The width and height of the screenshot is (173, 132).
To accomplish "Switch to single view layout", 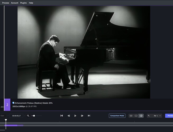I will tap(136, 116).
